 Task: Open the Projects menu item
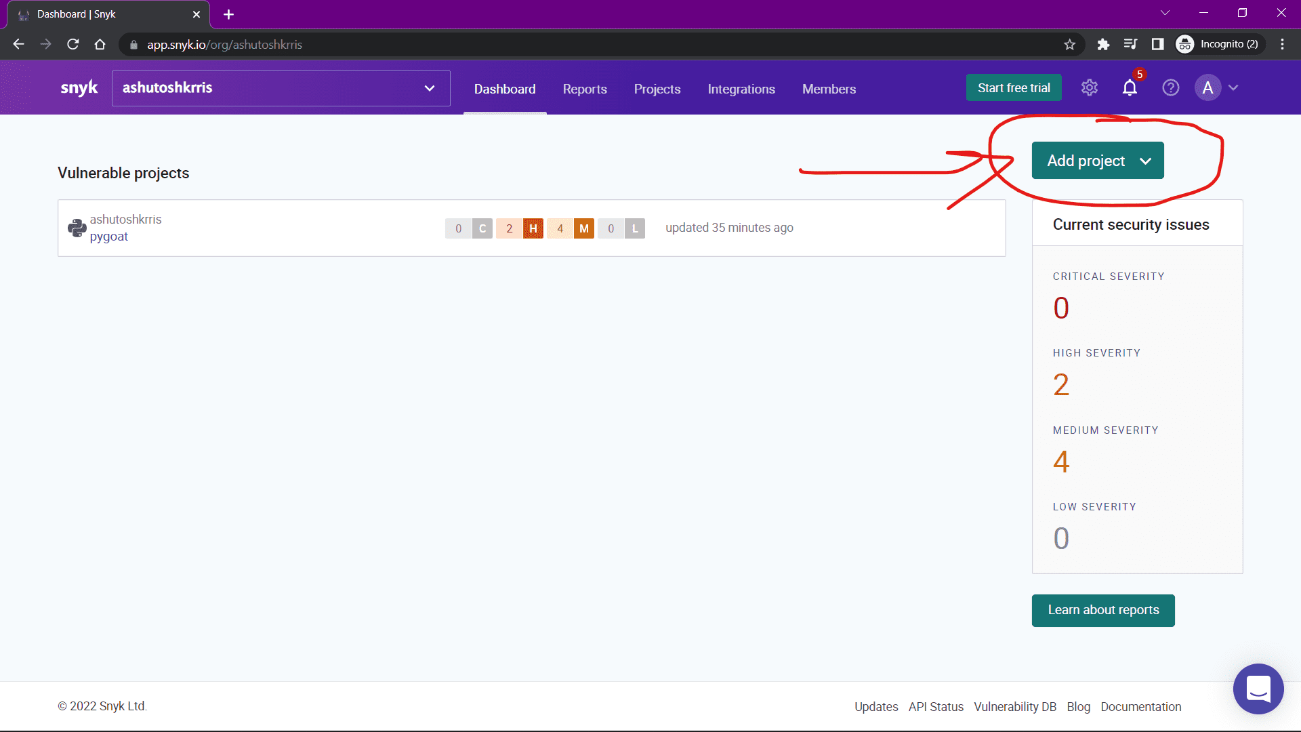(657, 89)
